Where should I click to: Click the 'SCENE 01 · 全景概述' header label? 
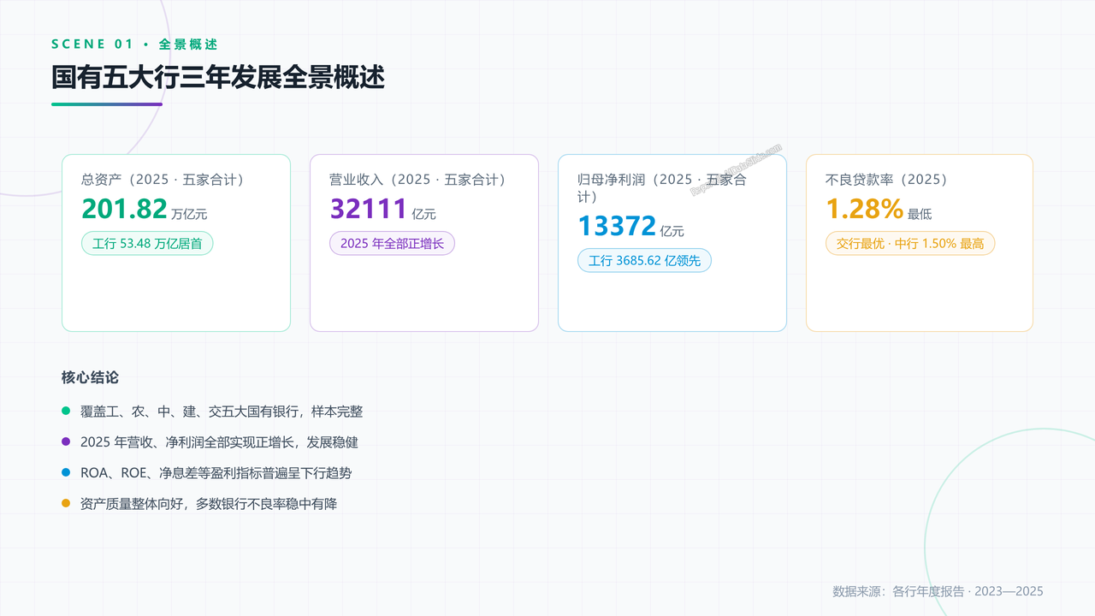pos(134,44)
